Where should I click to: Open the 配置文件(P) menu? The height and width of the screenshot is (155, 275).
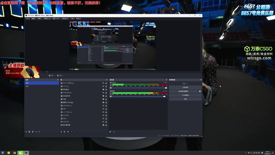click(56, 19)
